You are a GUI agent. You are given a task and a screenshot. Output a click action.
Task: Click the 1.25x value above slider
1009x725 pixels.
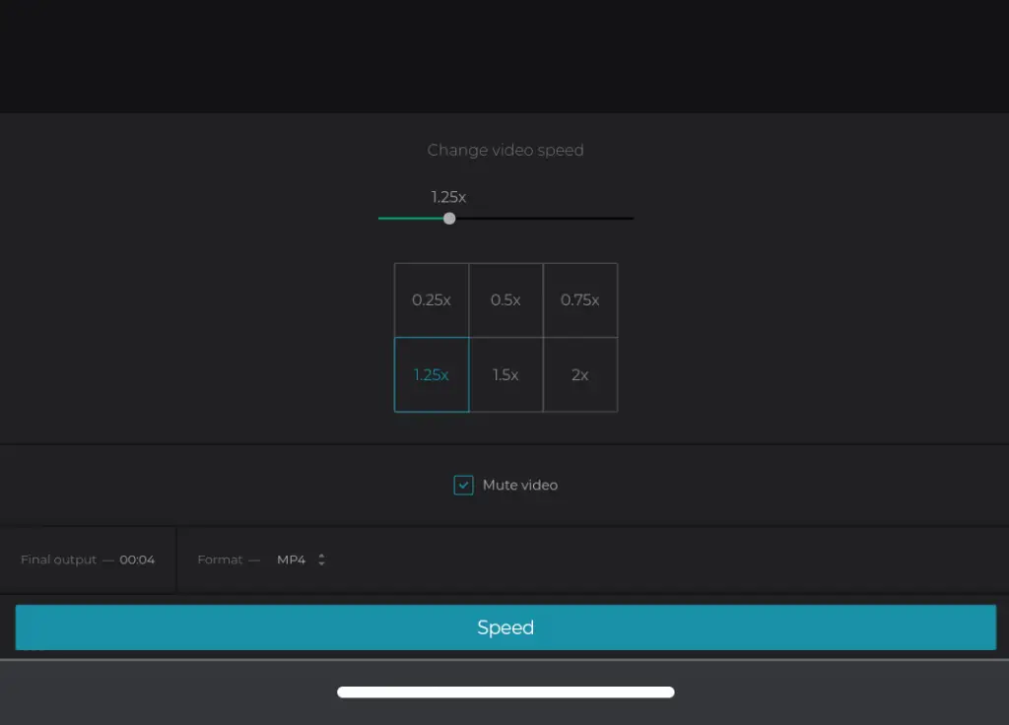click(x=448, y=197)
